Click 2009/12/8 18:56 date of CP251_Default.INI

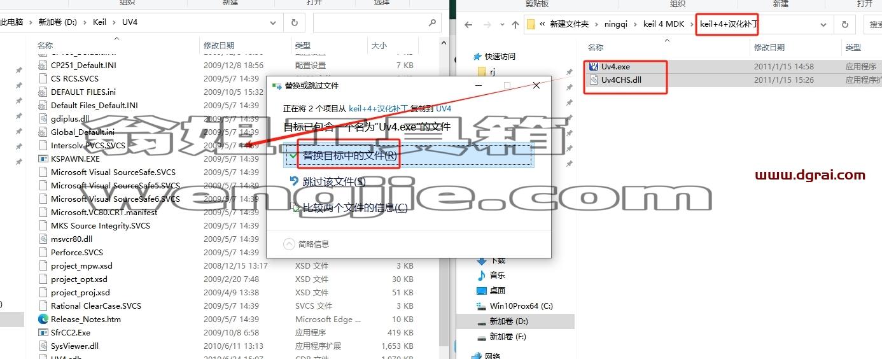pyautogui.click(x=234, y=66)
